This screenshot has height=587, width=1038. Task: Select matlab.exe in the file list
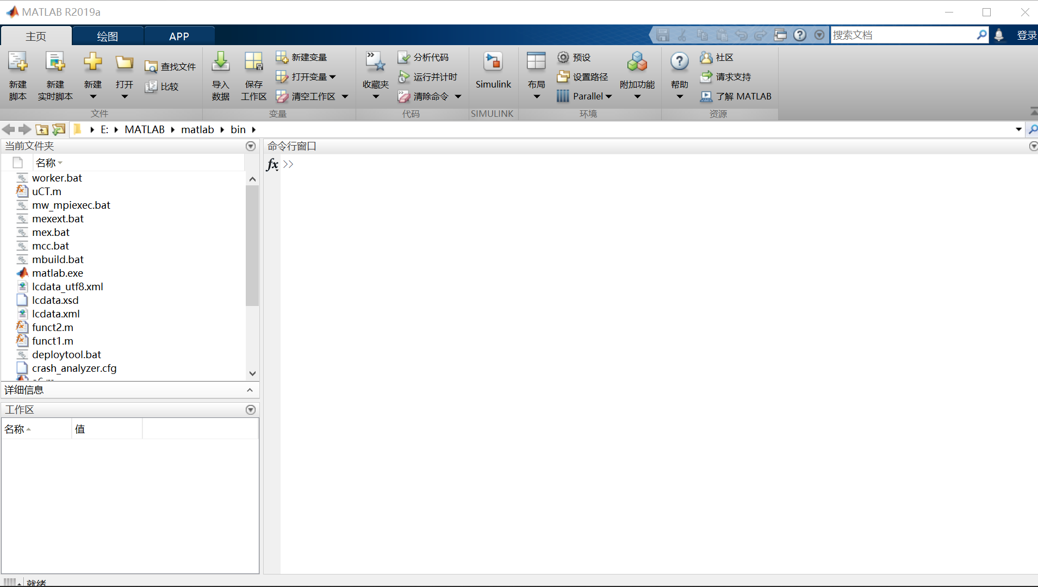57,273
